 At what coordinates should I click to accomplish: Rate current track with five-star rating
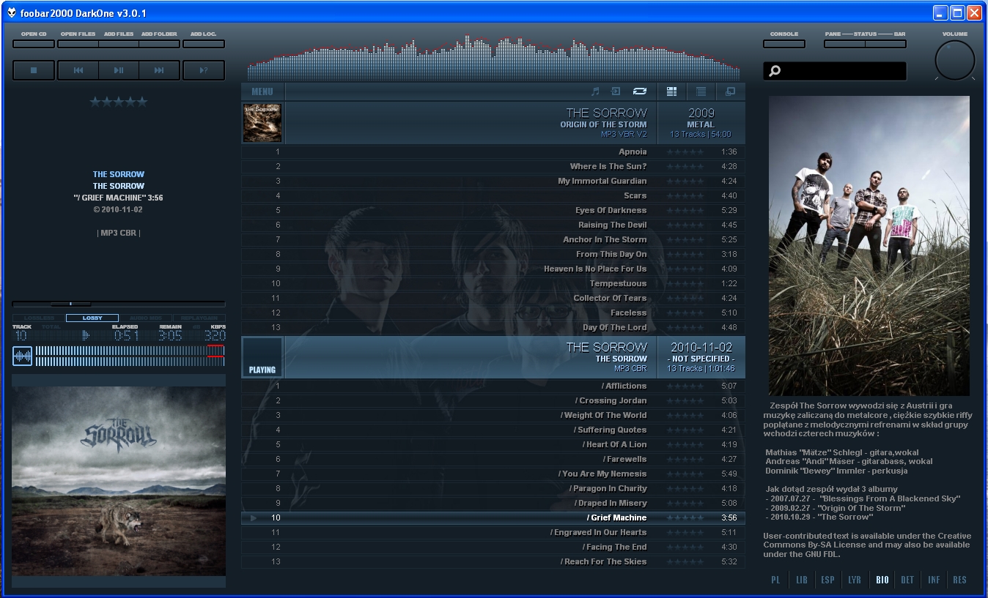pyautogui.click(x=119, y=102)
